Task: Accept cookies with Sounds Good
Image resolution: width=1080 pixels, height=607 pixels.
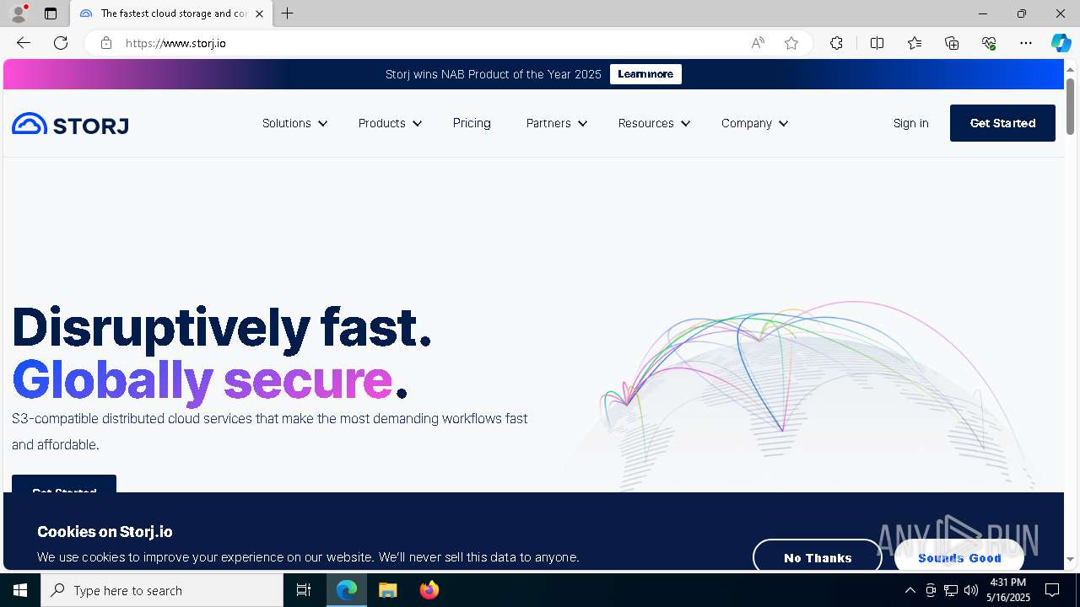Action: click(x=959, y=557)
